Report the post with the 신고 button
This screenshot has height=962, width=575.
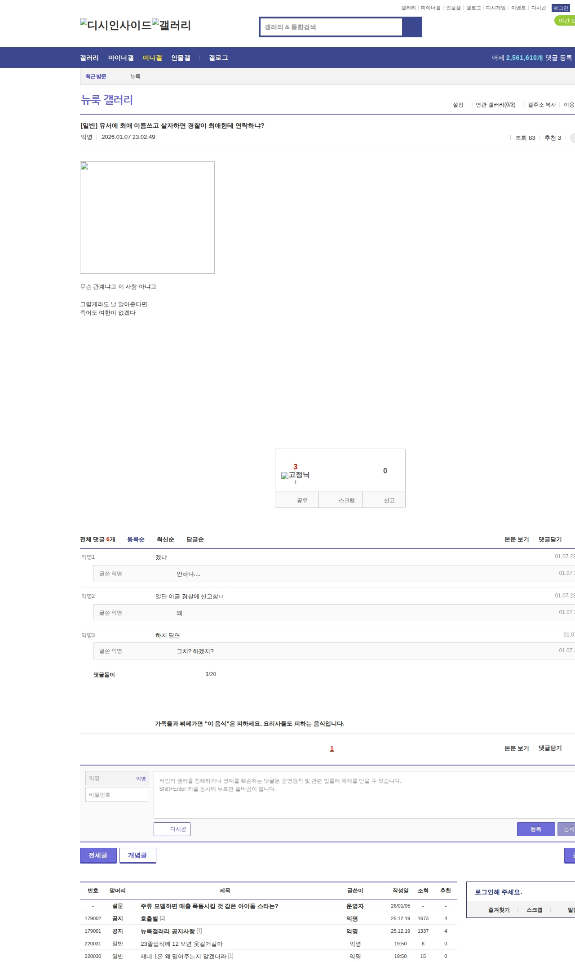click(x=389, y=500)
